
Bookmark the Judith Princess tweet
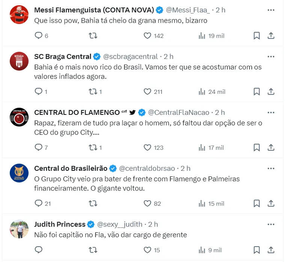click(256, 250)
